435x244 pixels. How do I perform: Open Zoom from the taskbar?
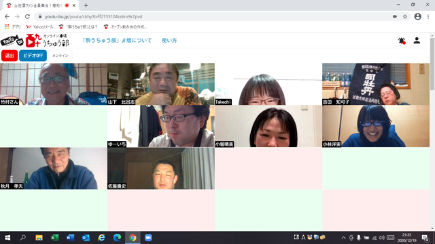pos(148,238)
